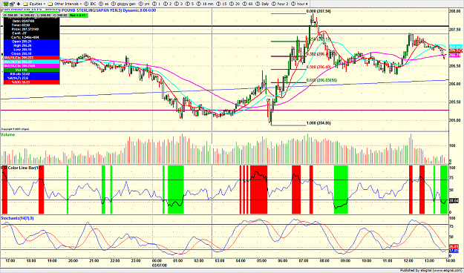The width and height of the screenshot is (464, 273).
Task: Switch to 60 minute interval
Action: pyautogui.click(x=248, y=4)
